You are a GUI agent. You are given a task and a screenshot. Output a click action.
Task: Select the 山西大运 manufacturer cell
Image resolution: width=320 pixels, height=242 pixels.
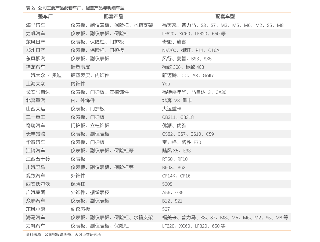click(x=35, y=109)
